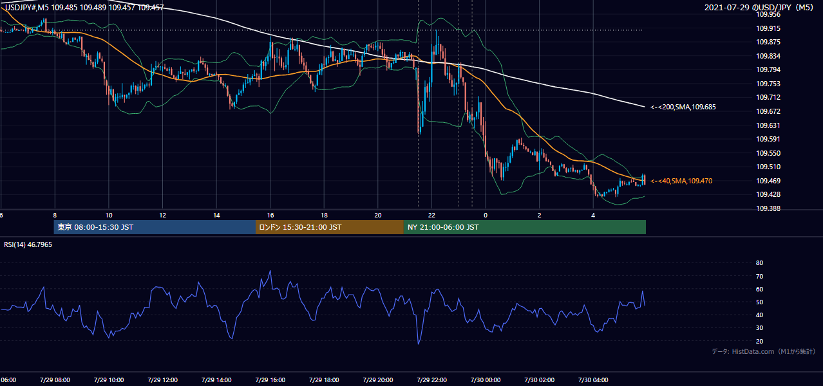Click bottom time label 7/29 12:00

click(163, 380)
